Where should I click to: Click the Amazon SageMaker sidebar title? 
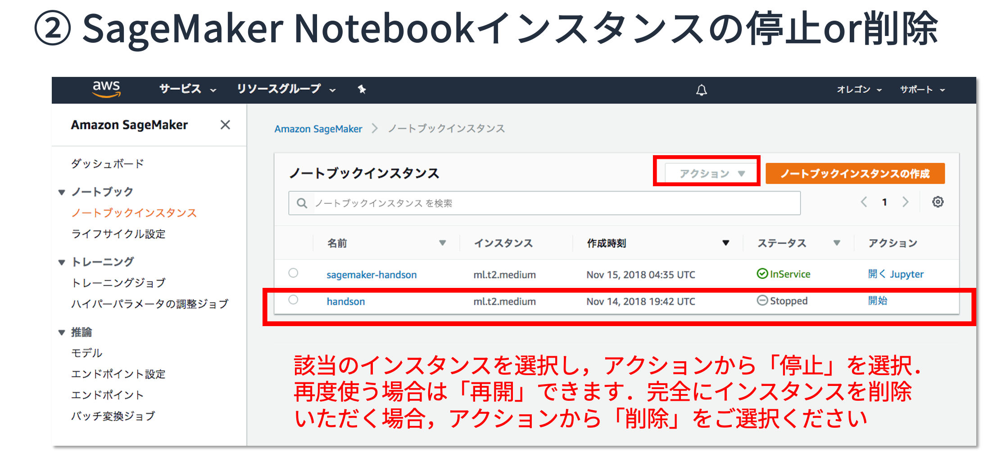[129, 125]
